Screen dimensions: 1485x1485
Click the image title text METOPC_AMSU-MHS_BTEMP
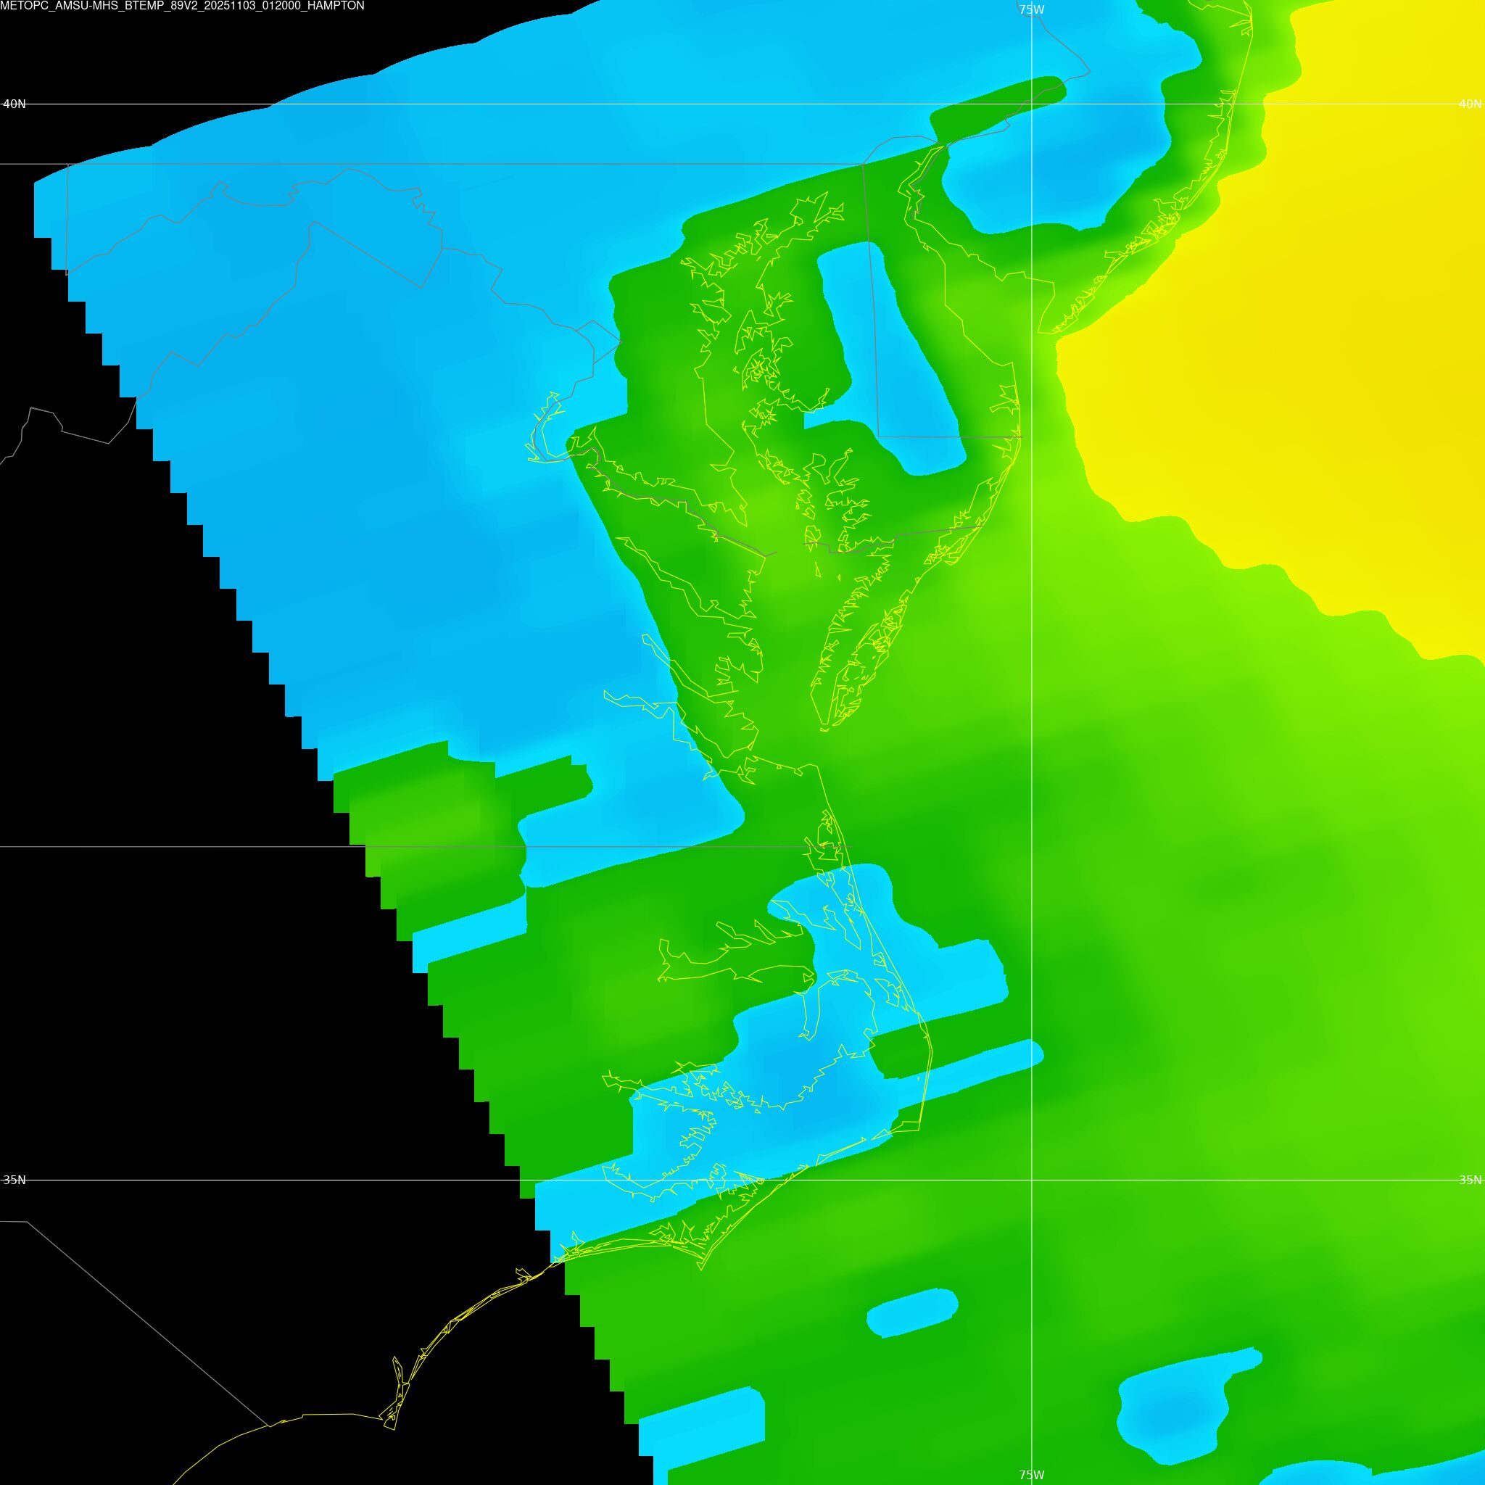point(182,6)
